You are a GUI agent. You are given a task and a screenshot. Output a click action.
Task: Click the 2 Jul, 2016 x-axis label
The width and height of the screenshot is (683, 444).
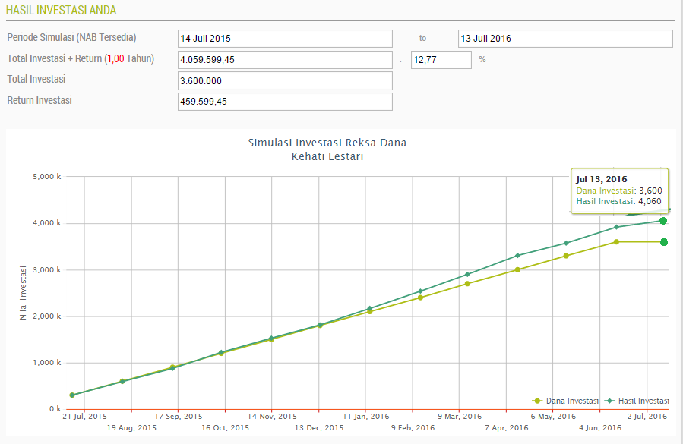click(647, 417)
